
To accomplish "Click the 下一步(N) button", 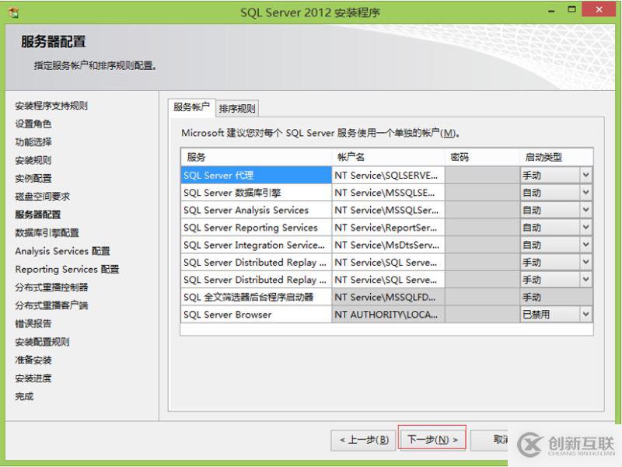I will [432, 439].
